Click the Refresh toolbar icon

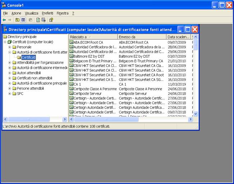coord(38,20)
